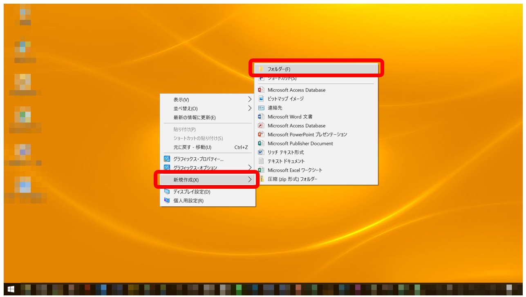Expand the 並べ替え(O) submenu arrow
This screenshot has width=526, height=297.
coord(250,108)
